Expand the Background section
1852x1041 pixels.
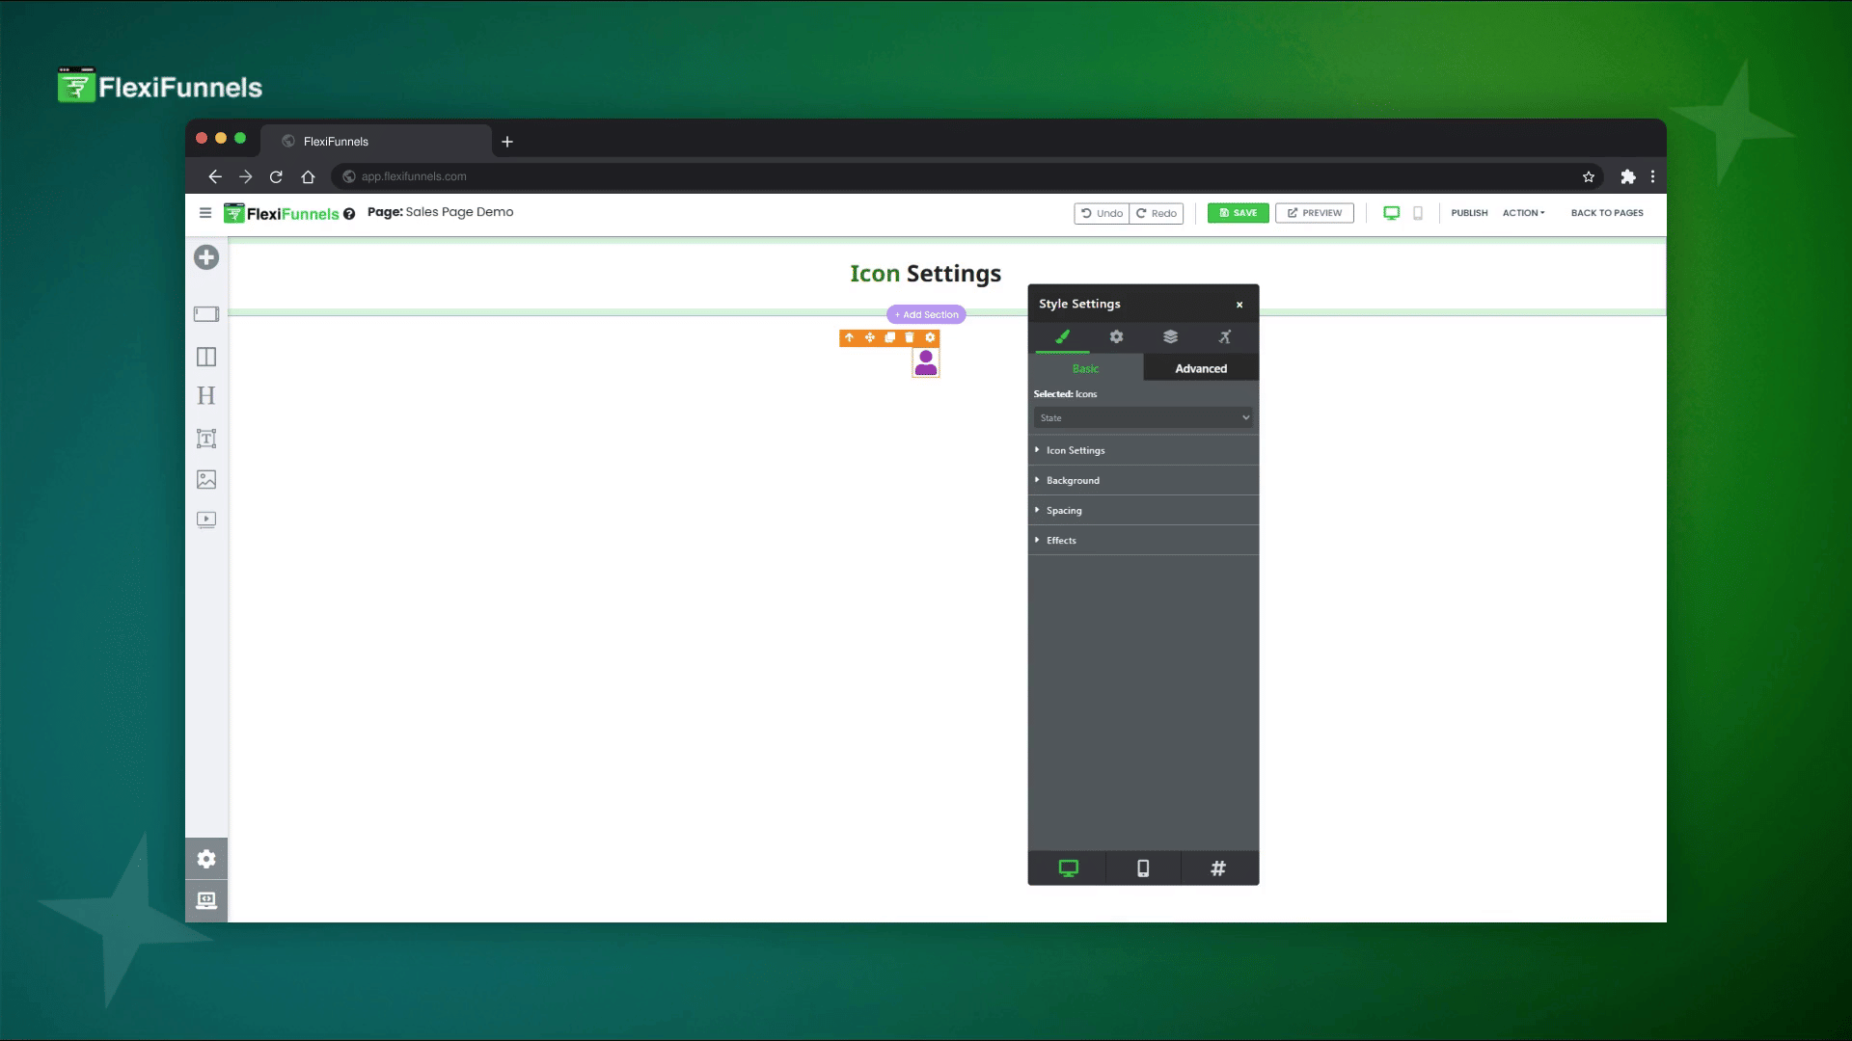[x=1073, y=480]
